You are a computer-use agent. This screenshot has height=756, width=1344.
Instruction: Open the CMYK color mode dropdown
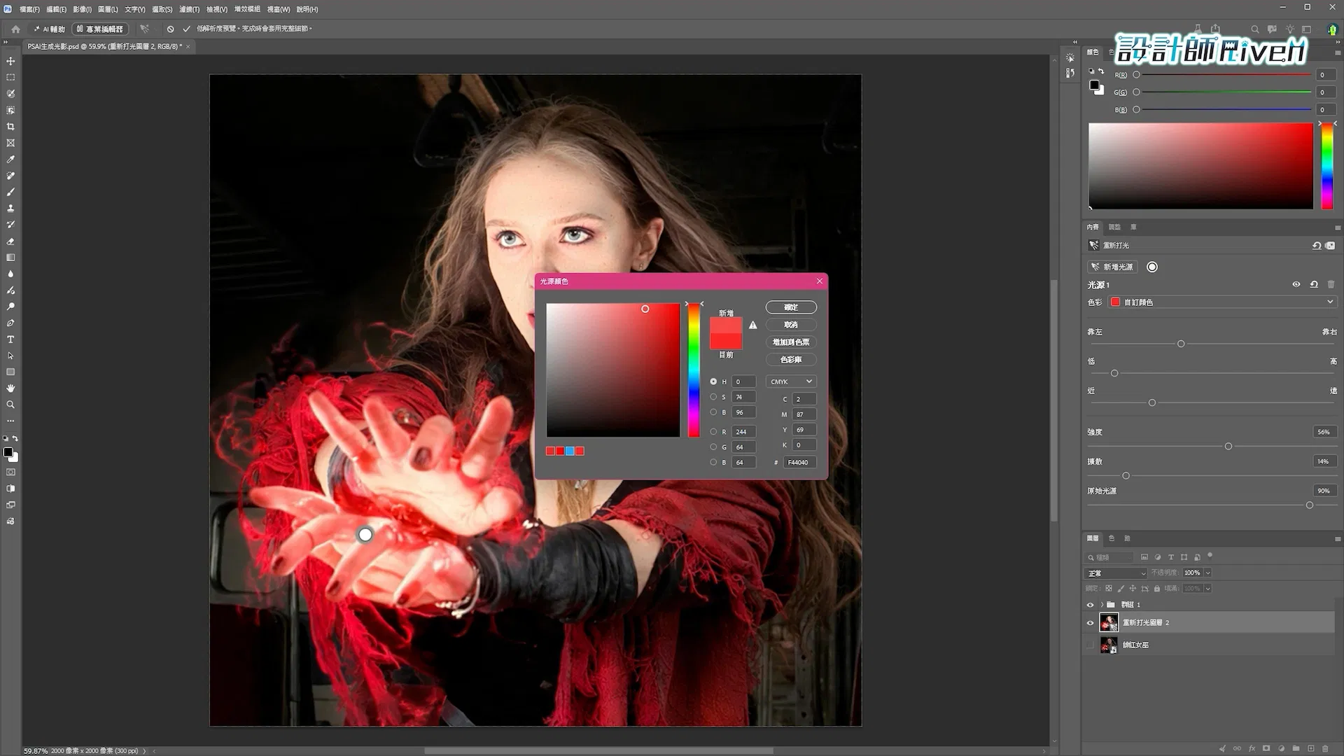point(791,381)
